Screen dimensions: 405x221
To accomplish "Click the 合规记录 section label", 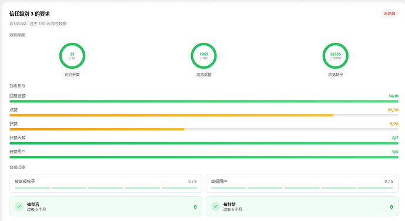I will 17,168.
